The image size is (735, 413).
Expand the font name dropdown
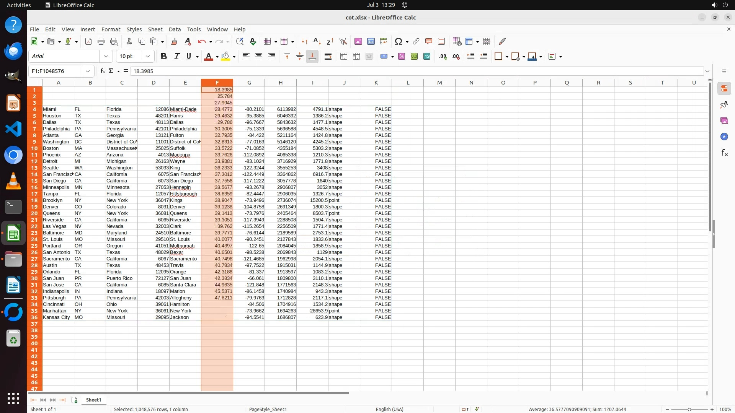pyautogui.click(x=106, y=57)
